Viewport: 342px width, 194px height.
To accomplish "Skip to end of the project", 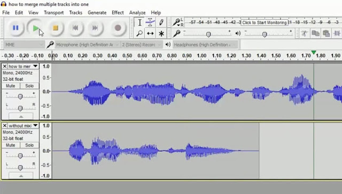I will [x=95, y=28].
